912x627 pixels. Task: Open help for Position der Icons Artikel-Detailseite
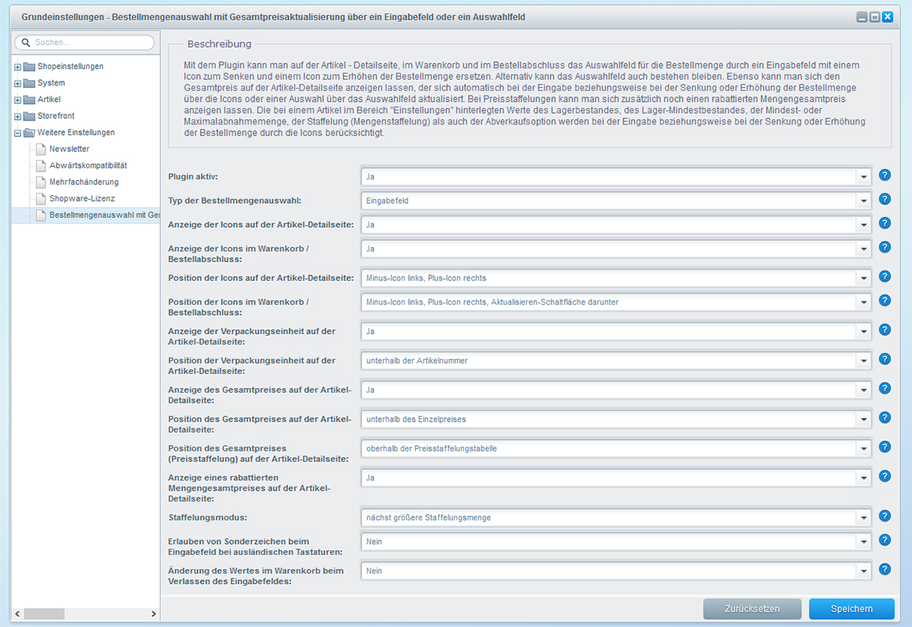pyautogui.click(x=885, y=277)
